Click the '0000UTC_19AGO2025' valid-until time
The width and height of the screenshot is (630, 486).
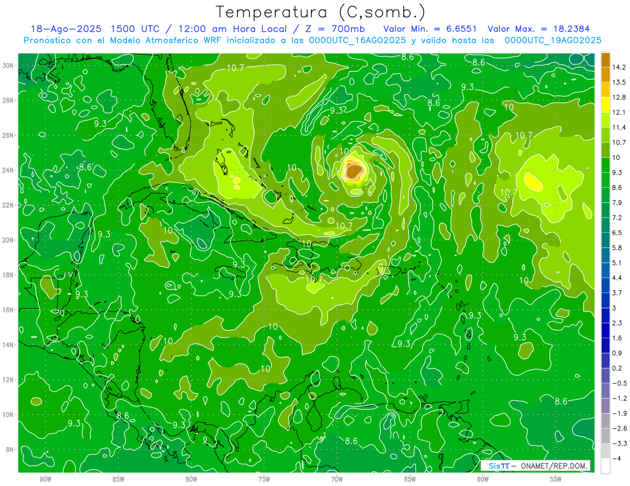(x=553, y=40)
